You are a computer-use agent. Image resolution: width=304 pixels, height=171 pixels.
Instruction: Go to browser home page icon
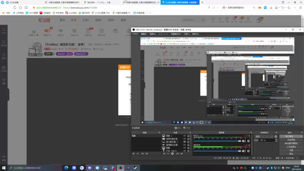tap(21, 8)
